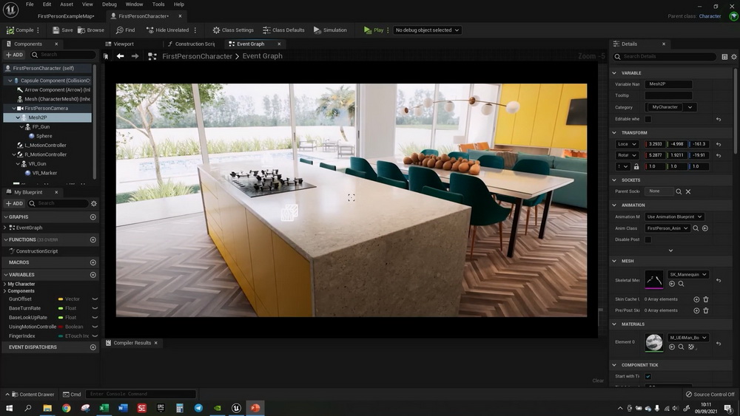The image size is (740, 416).
Task: Click the Location X value field
Action: tap(655, 144)
